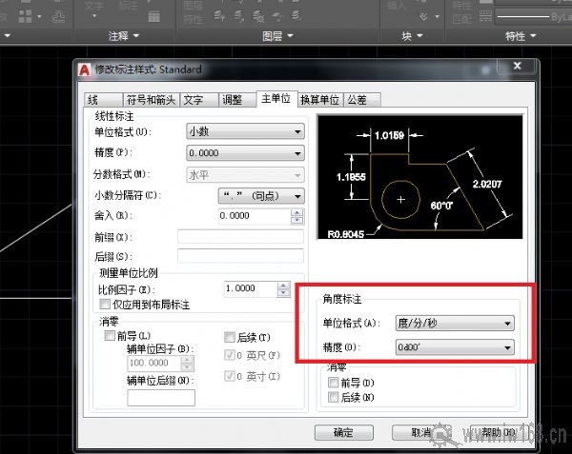Click the 确定 button
This screenshot has width=572, height=454.
pyautogui.click(x=343, y=432)
